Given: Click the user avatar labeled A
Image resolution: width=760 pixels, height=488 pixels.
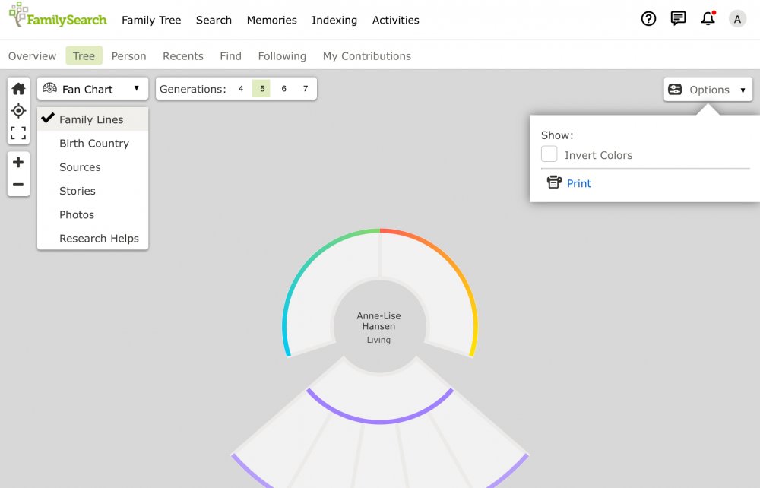Looking at the screenshot, I should (737, 19).
